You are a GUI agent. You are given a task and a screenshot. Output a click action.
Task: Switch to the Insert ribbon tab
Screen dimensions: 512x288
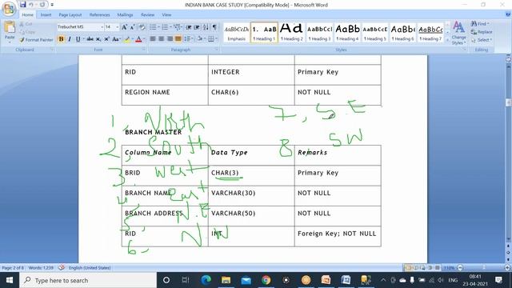[46, 14]
